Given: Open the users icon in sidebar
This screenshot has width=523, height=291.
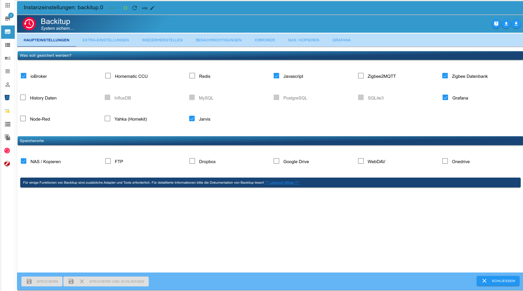Looking at the screenshot, I should pos(8,84).
